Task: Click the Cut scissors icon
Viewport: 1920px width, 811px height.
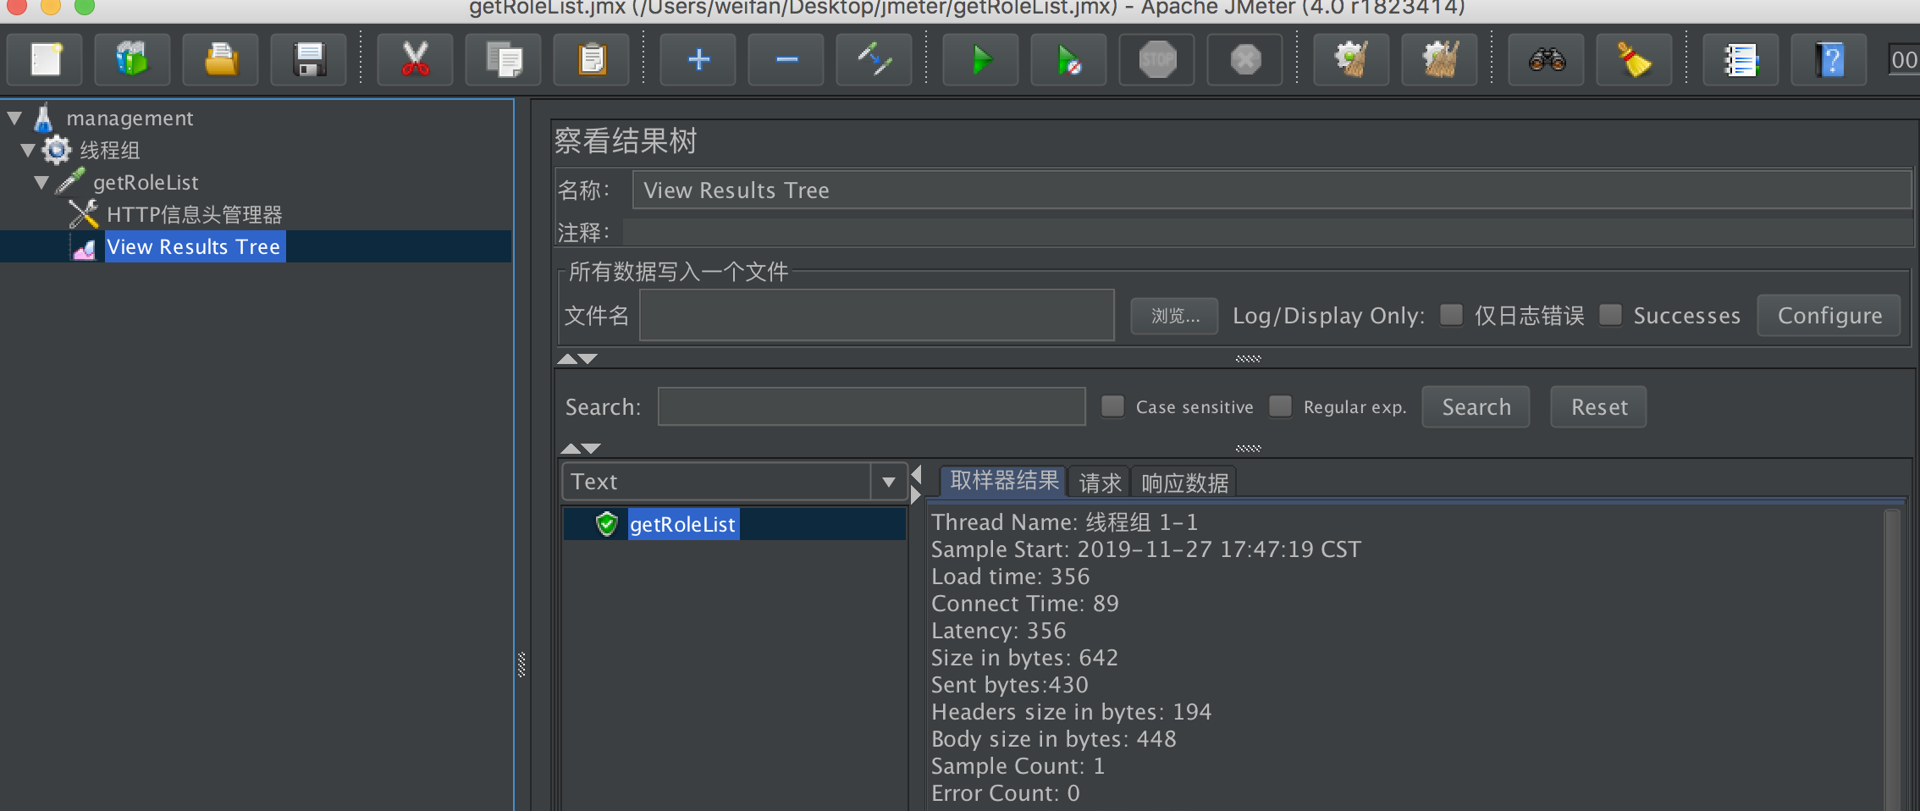Action: click(415, 60)
